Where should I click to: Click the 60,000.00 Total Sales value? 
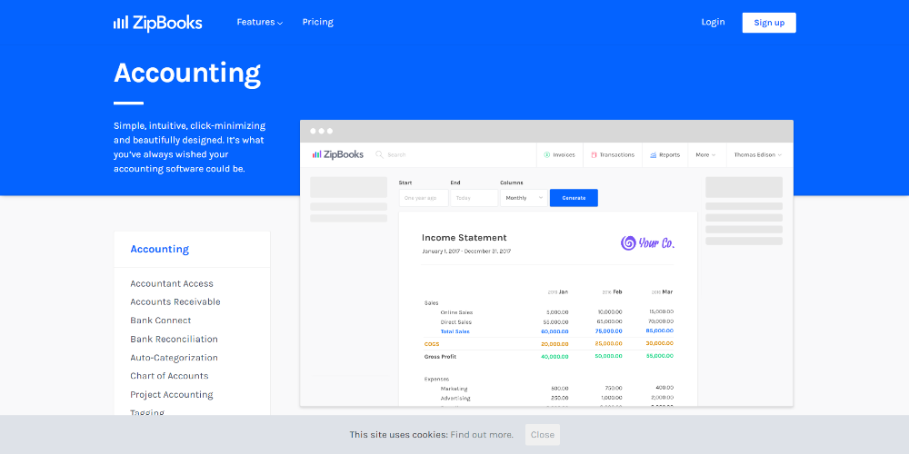[554, 331]
